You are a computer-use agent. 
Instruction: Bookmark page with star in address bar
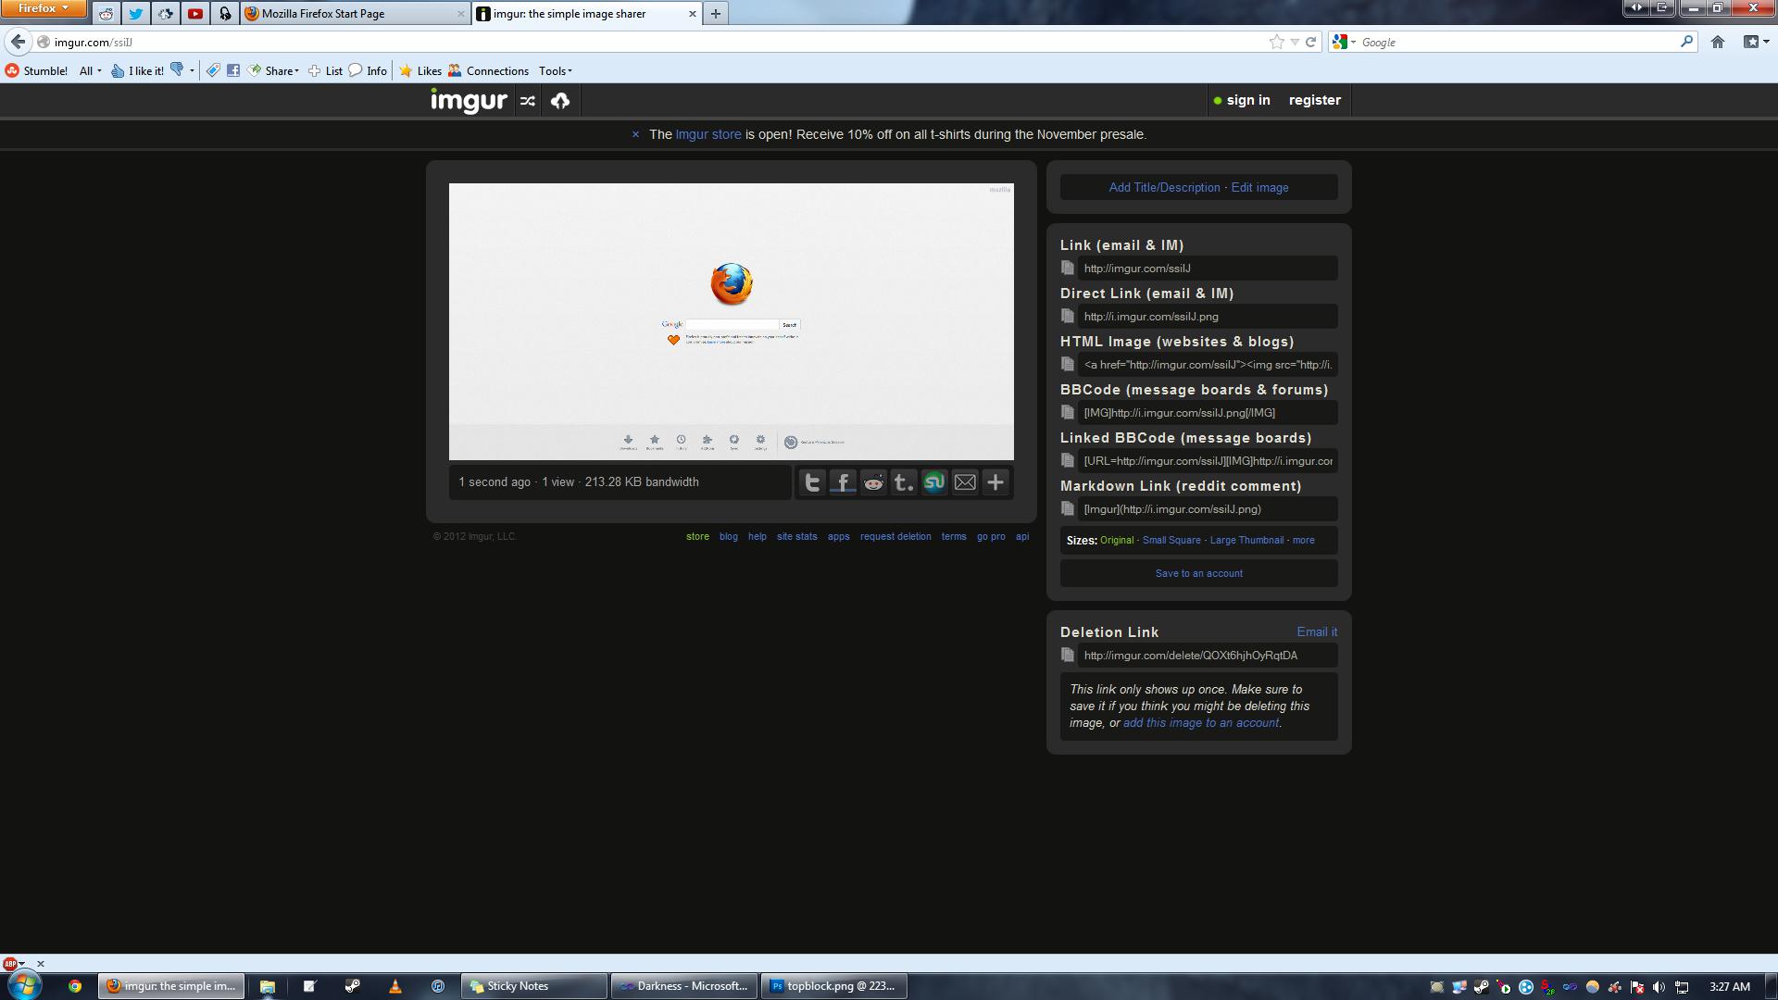(1277, 42)
